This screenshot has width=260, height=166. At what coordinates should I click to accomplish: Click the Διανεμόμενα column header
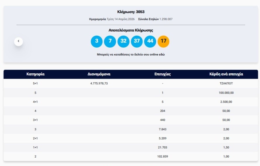pyautogui.click(x=99, y=74)
